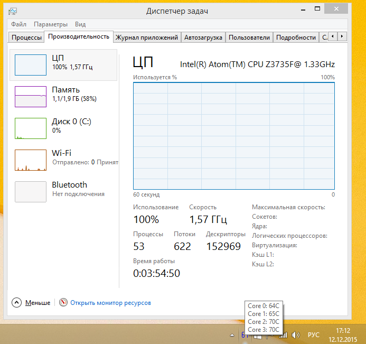Select the Wi-Fi graph thumbnail

31,160
